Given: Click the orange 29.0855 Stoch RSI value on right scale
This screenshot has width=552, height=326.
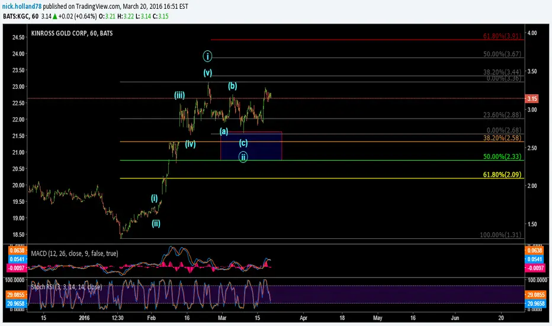Looking at the screenshot, I should (535, 295).
